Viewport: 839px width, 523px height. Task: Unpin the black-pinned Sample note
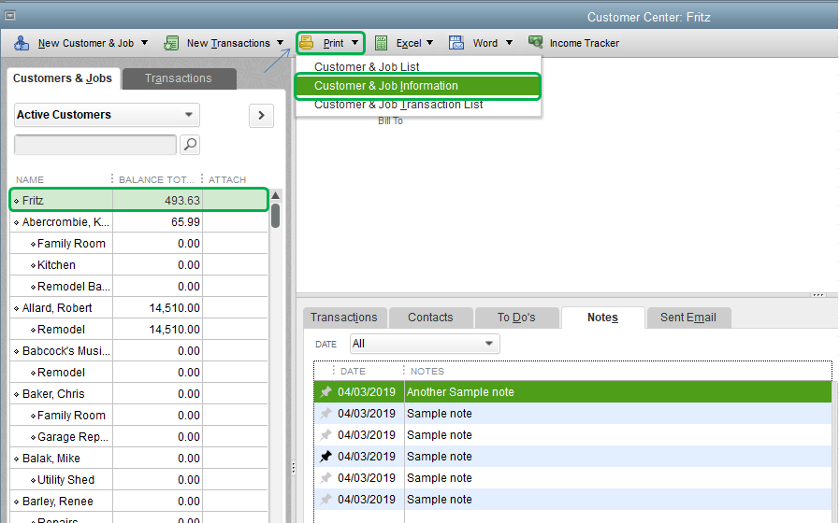325,456
